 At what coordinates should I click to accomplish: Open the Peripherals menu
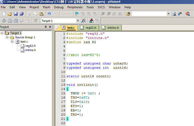point(75,7)
